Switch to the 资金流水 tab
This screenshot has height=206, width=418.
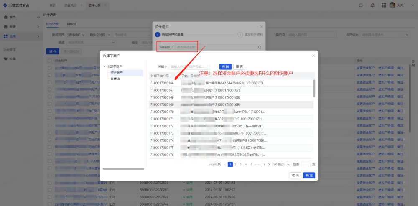[x=70, y=5]
